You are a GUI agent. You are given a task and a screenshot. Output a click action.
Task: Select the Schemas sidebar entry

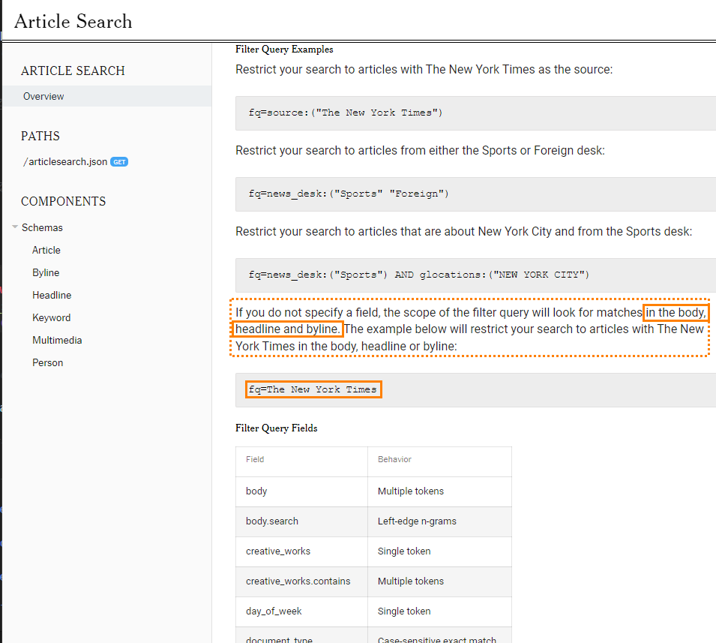pos(42,227)
